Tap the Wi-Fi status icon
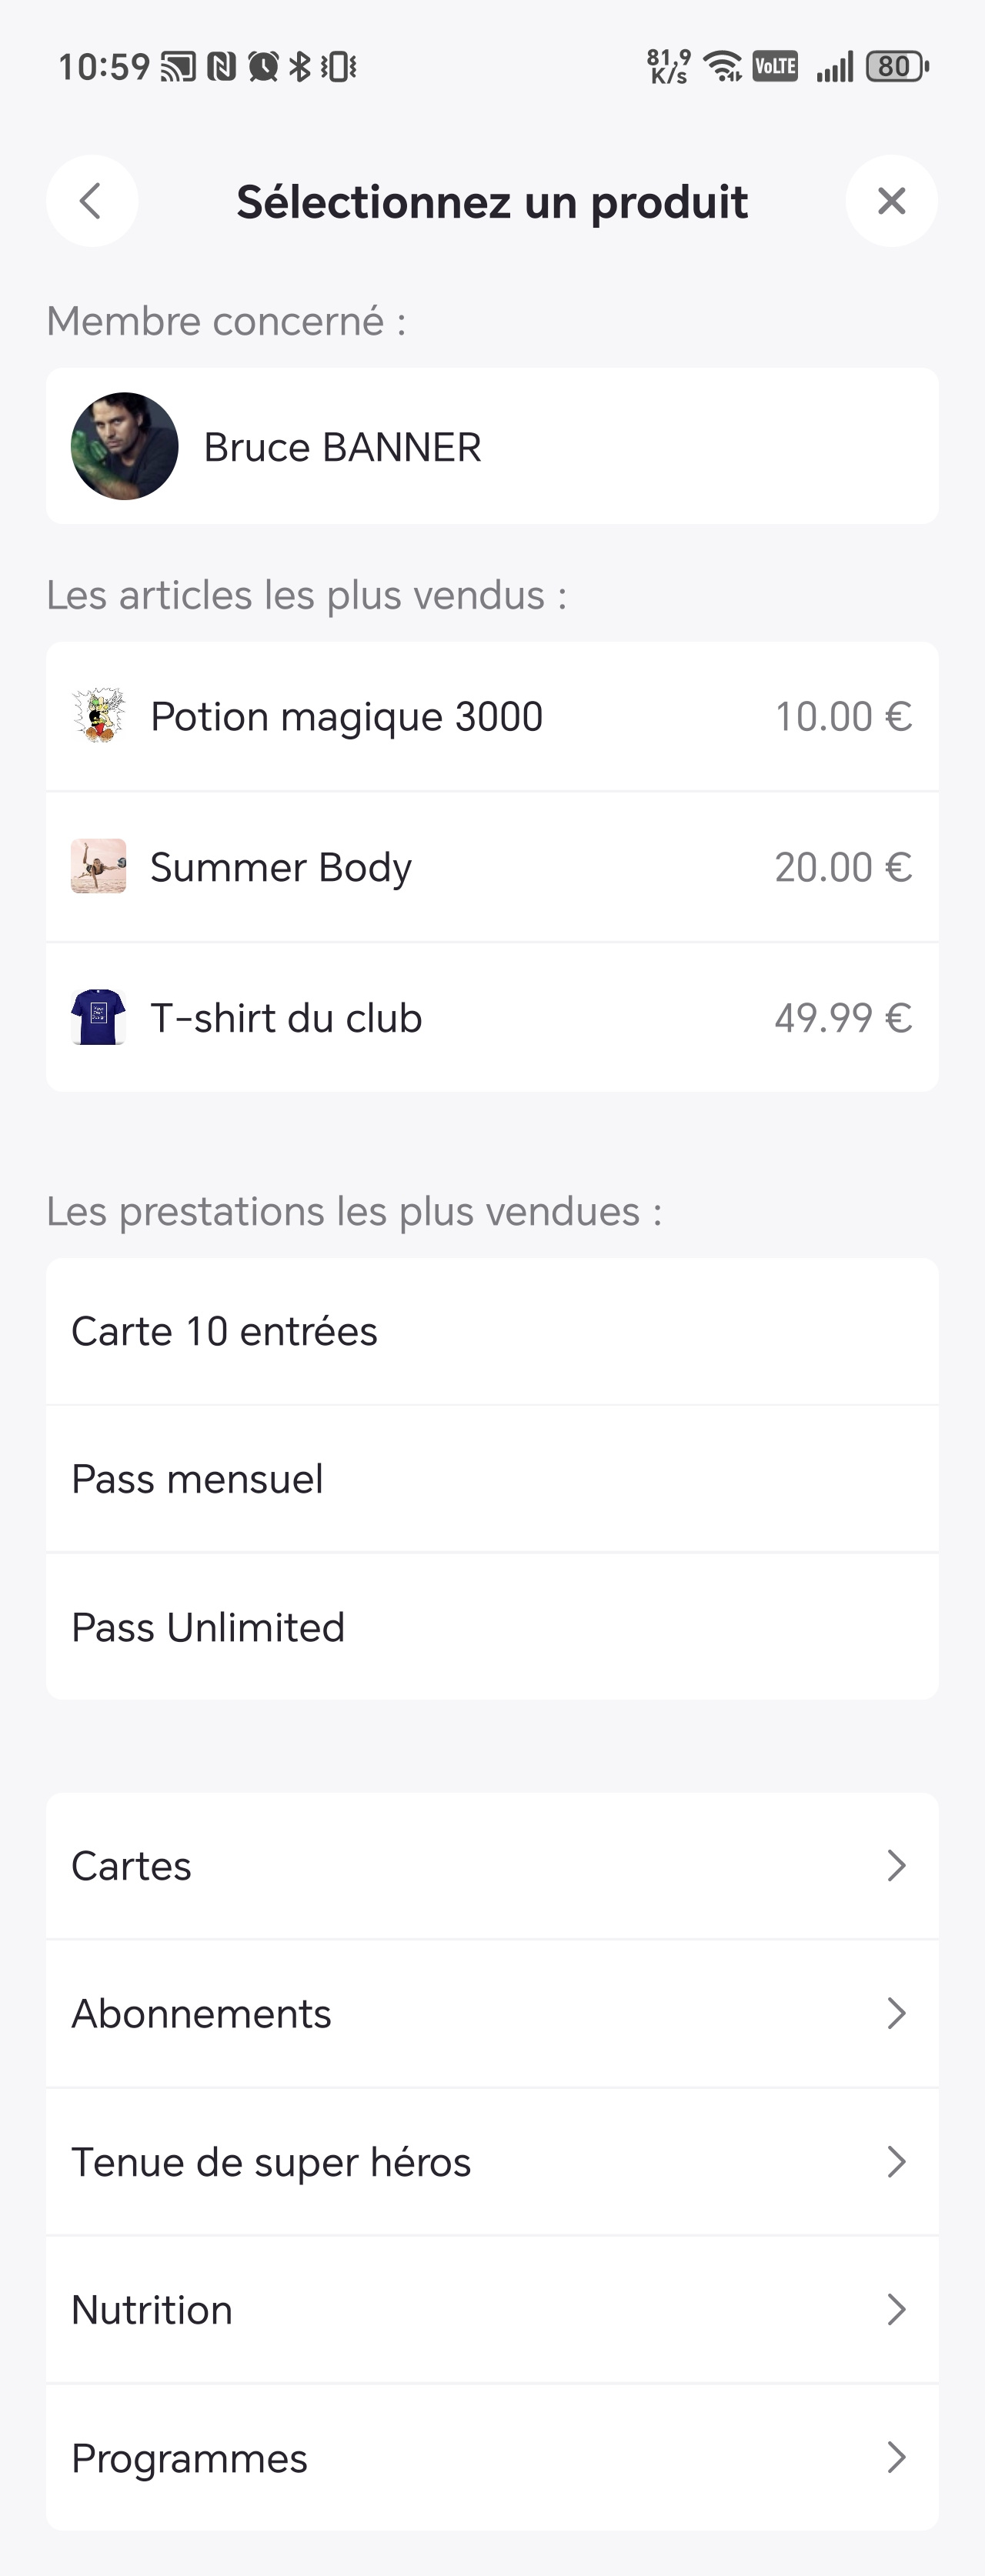This screenshot has height=2576, width=985. coord(722,67)
